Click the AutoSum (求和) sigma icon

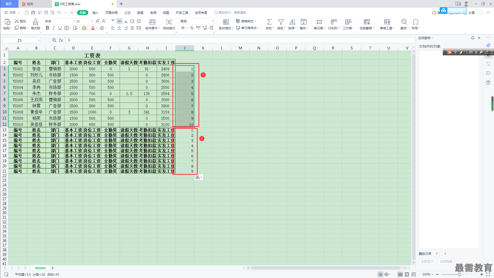tap(269, 22)
